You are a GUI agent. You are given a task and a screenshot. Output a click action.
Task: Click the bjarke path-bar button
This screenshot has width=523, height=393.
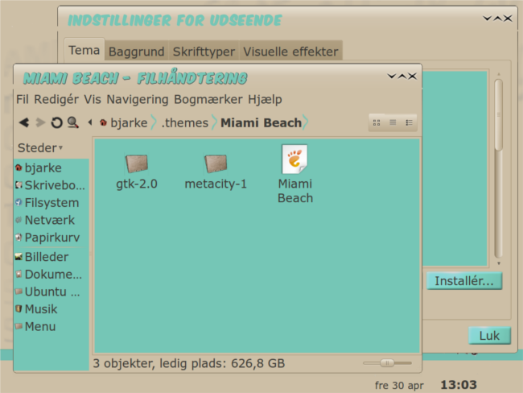[124, 122]
